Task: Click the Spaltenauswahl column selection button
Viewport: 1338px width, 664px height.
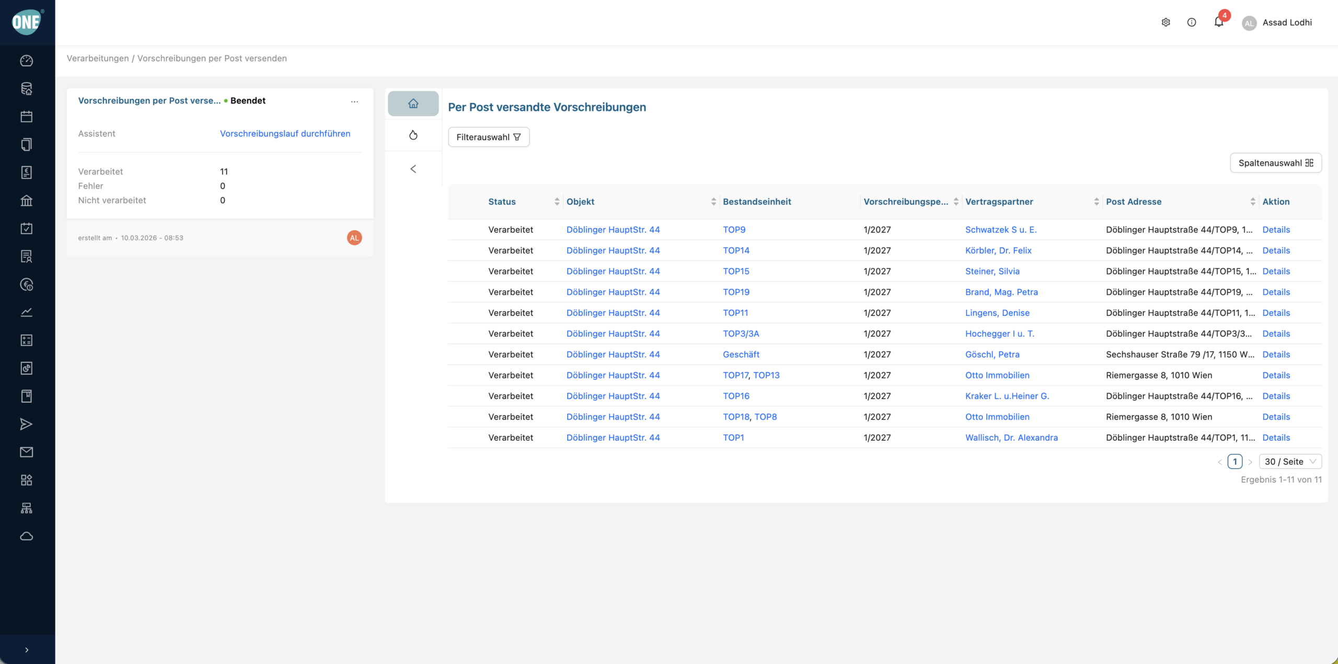Action: [1275, 163]
